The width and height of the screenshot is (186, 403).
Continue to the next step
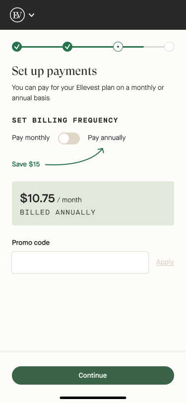(x=93, y=376)
